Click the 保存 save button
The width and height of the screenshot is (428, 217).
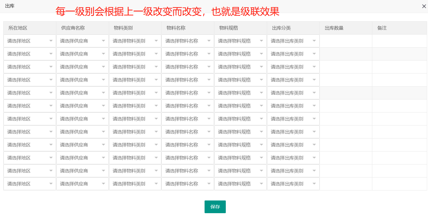pyautogui.click(x=215, y=207)
